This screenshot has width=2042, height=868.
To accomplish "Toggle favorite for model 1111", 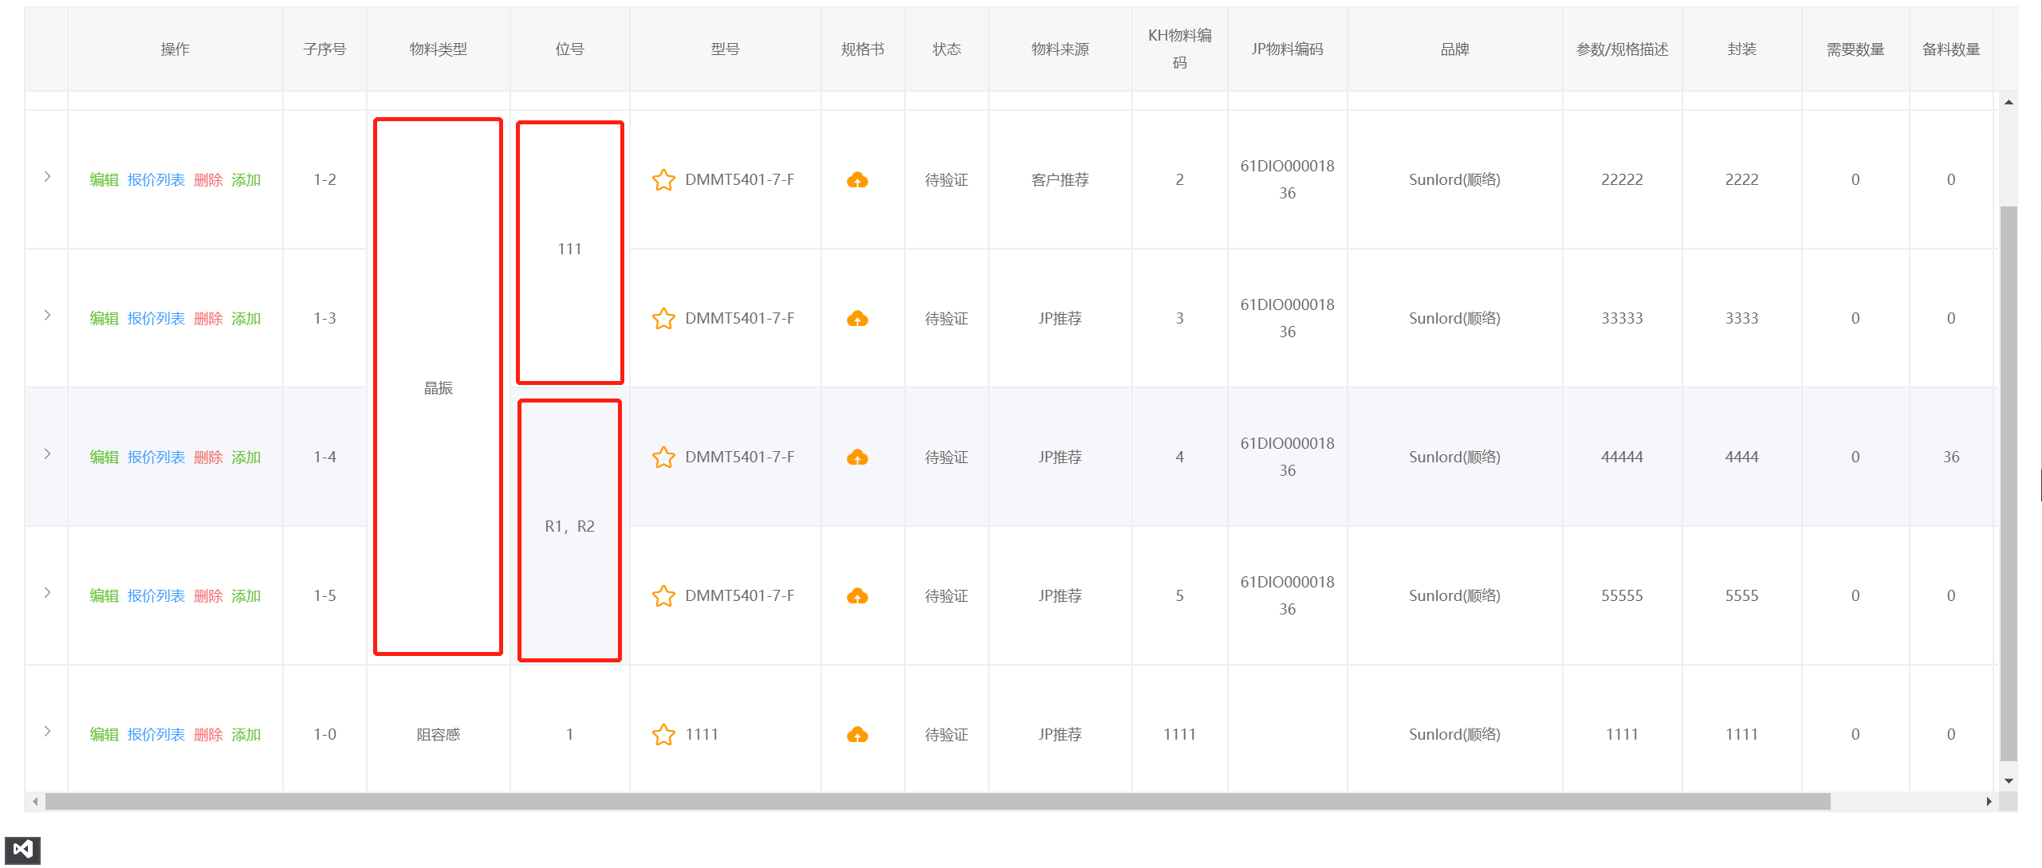I will 663,734.
